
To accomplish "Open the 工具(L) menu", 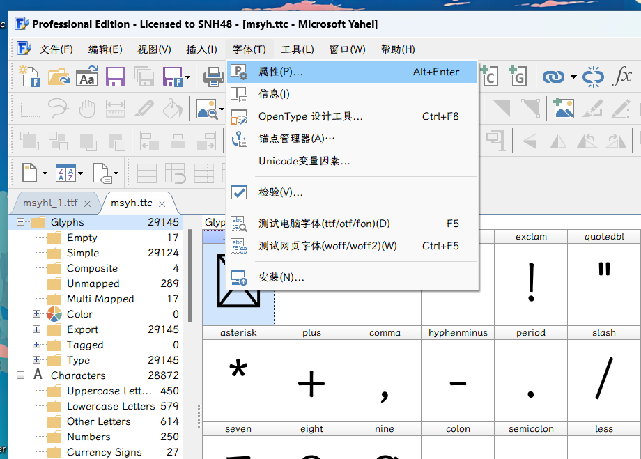I will click(298, 49).
